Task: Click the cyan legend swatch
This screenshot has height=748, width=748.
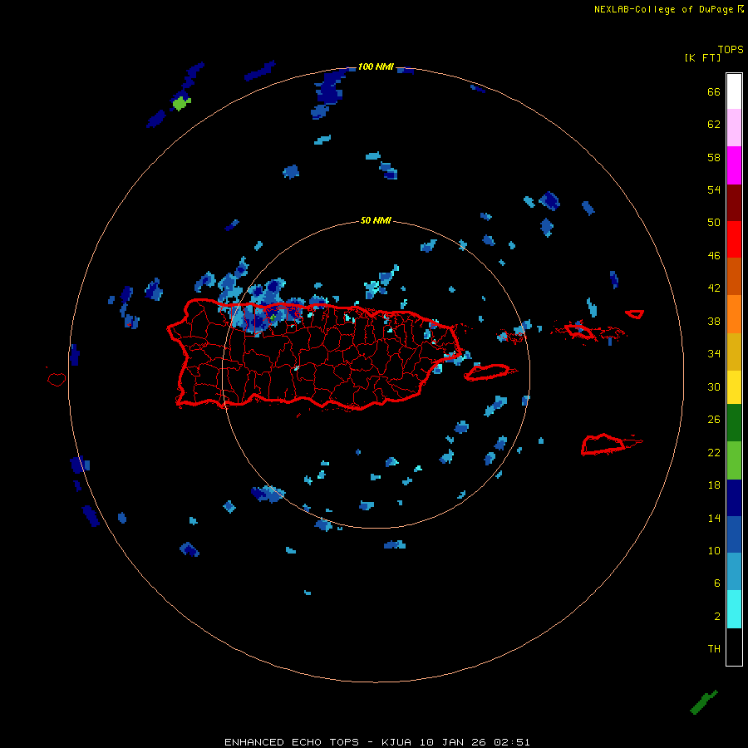Action: [734, 609]
